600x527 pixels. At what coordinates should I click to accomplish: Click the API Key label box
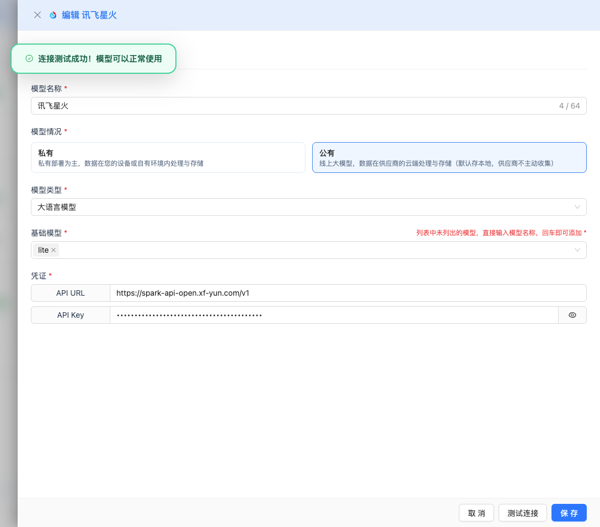71,315
